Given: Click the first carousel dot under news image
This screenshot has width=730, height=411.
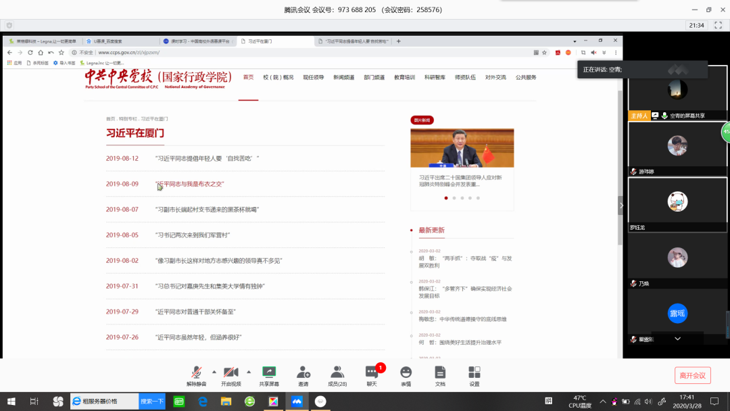Looking at the screenshot, I should (x=445, y=198).
